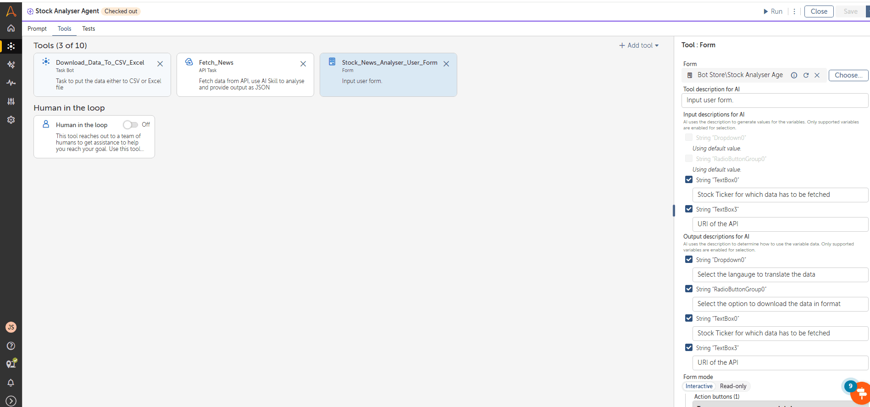Uncheck the output String Dropdown0 checkbox

(689, 260)
